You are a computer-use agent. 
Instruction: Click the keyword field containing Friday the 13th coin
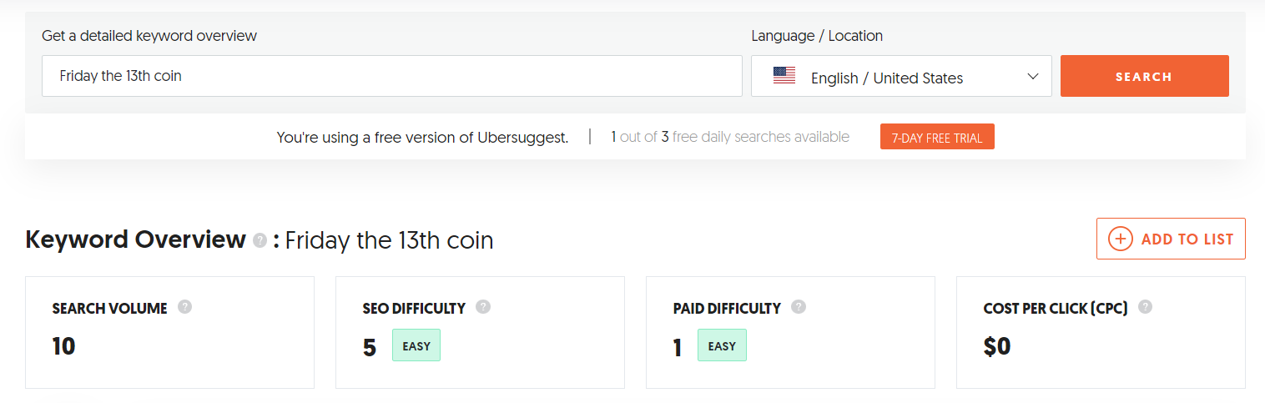point(392,76)
